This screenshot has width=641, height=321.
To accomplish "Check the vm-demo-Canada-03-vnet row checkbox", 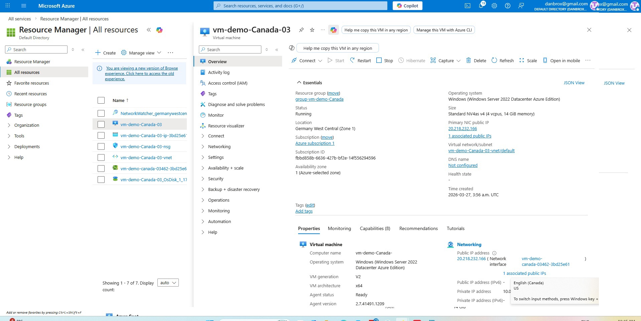I will tap(101, 157).
